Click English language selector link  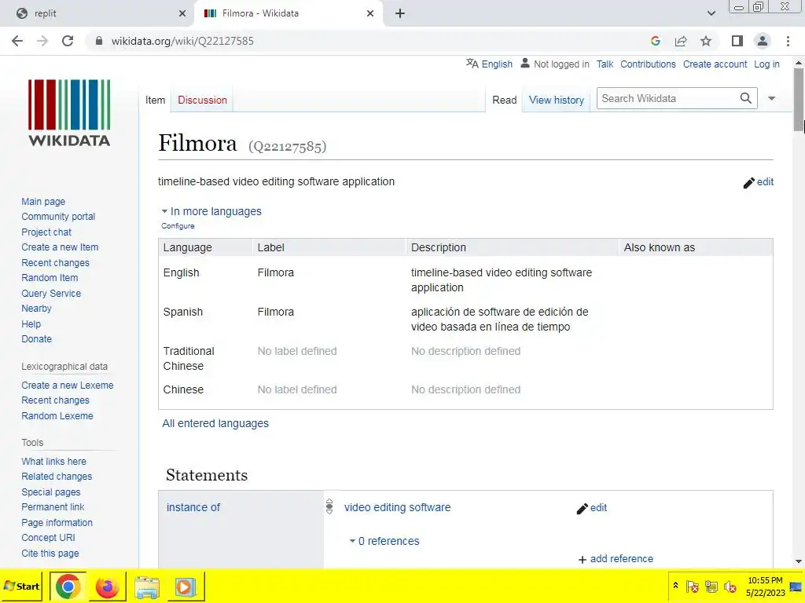497,64
